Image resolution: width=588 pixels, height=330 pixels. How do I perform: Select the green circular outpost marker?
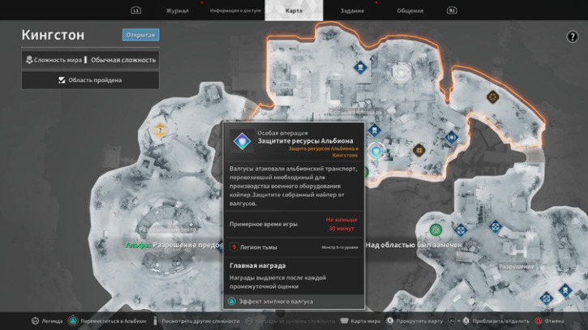[436, 229]
